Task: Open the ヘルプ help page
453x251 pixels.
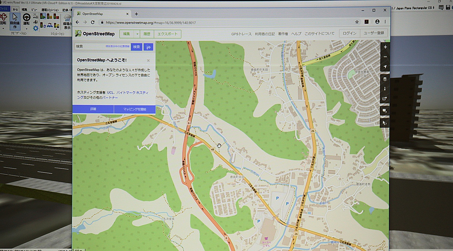Action: (296, 34)
